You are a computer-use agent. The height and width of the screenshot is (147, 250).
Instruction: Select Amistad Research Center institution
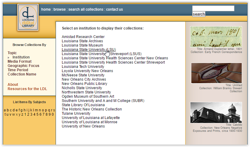pos(83,37)
